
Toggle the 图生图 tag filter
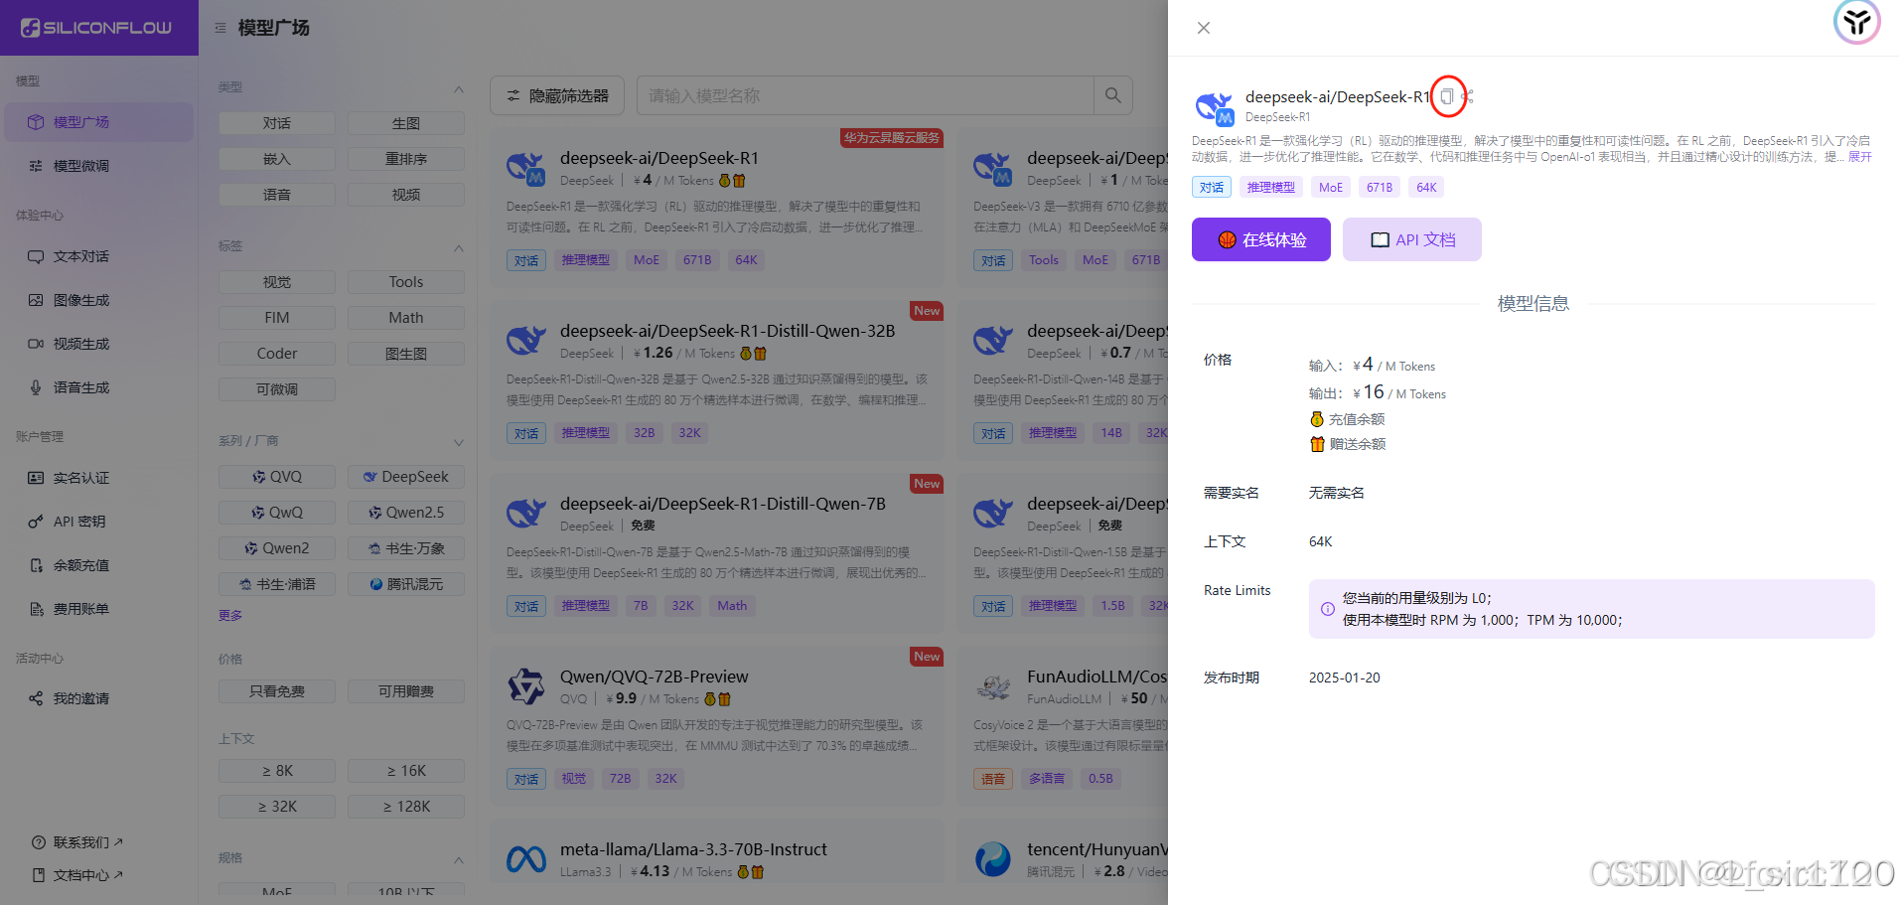406,354
